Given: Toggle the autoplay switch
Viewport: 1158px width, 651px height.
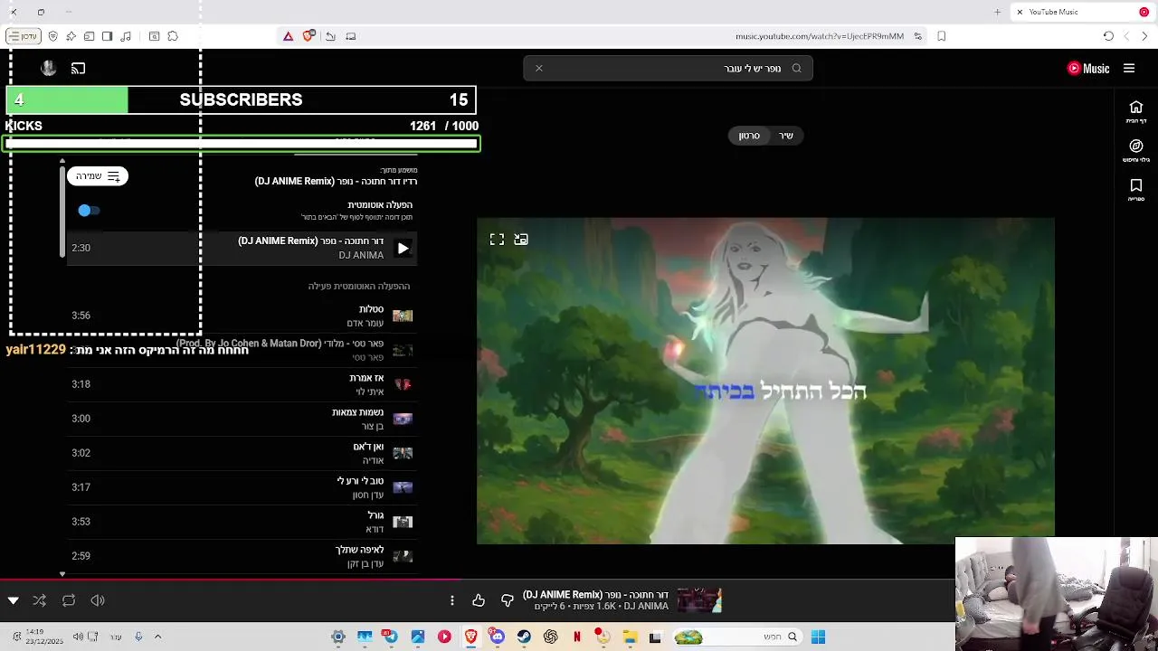Looking at the screenshot, I should click(x=89, y=211).
